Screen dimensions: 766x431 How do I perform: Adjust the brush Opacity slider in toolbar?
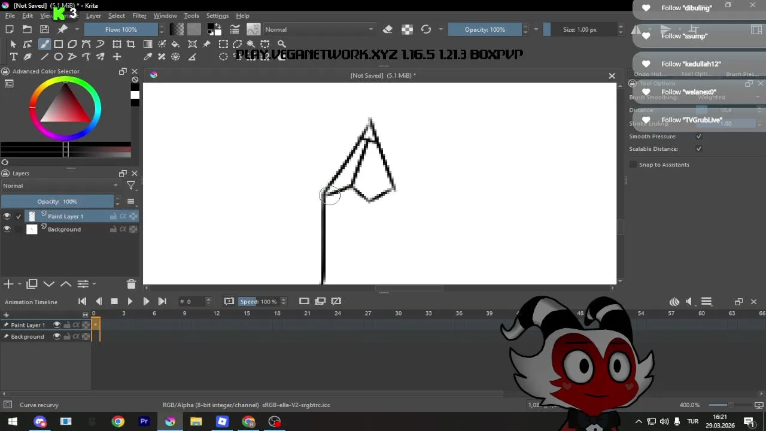[485, 29]
